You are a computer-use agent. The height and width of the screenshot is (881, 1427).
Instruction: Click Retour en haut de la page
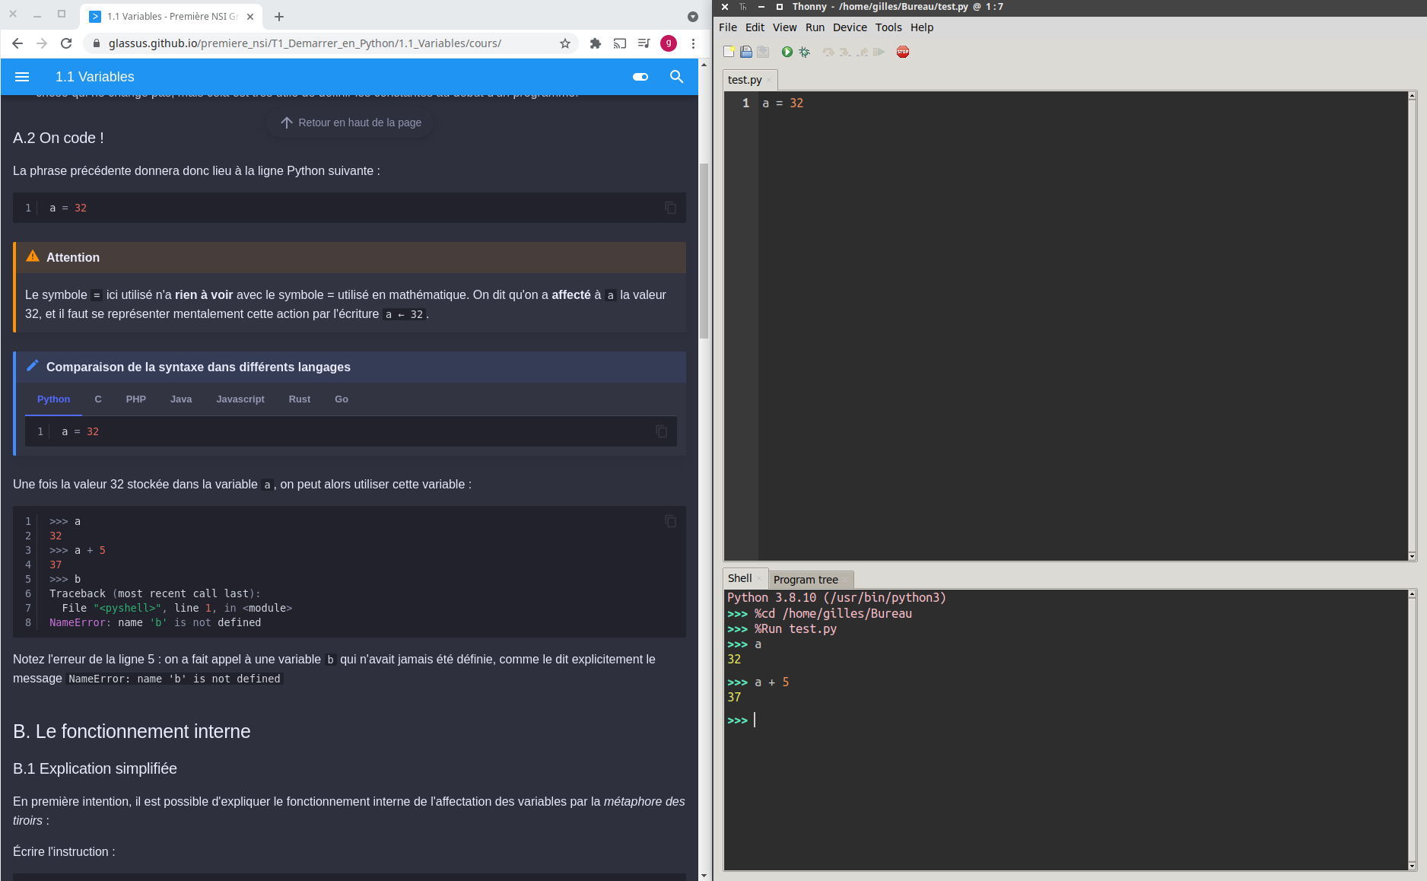(351, 122)
